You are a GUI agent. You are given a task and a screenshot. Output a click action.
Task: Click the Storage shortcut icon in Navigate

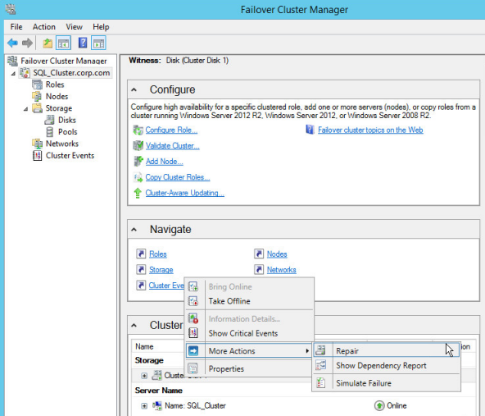pyautogui.click(x=141, y=269)
